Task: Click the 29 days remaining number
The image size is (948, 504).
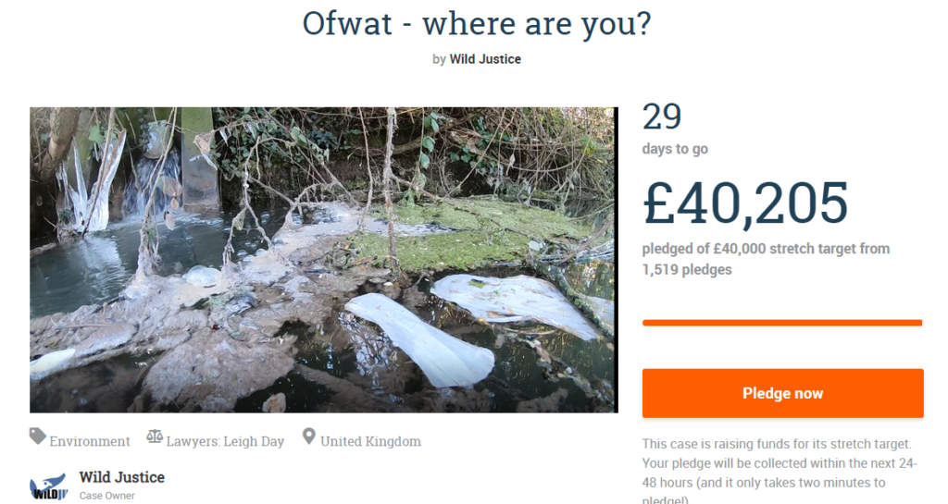Action: click(x=662, y=117)
